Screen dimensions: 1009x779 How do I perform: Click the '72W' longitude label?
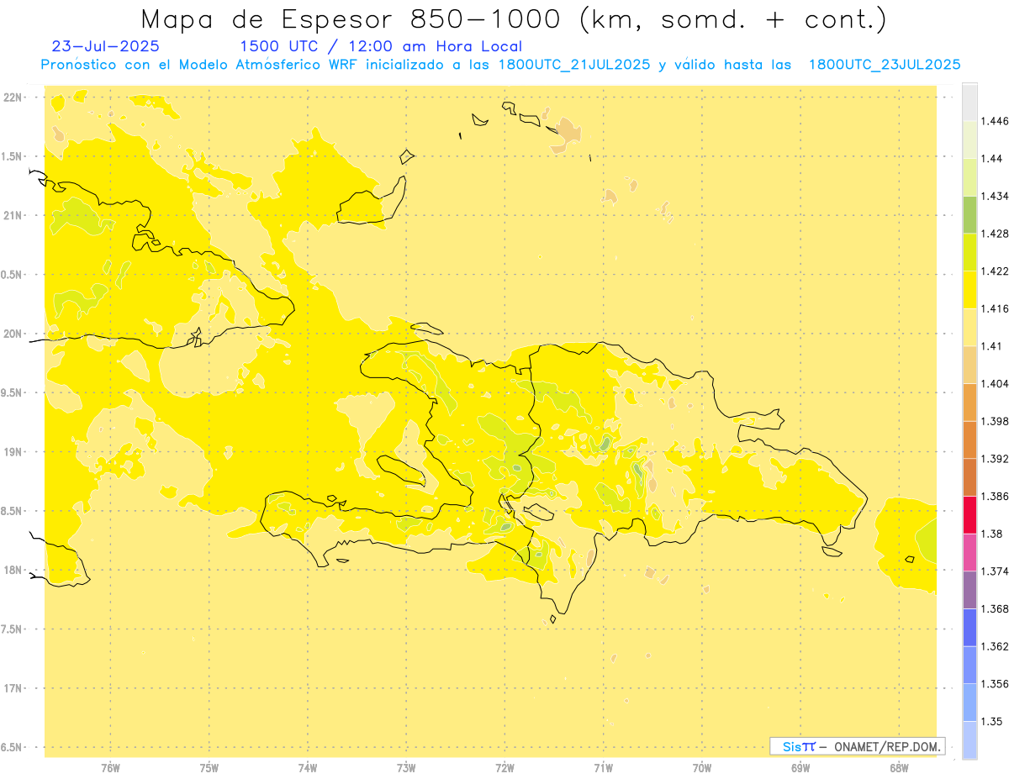click(x=504, y=767)
